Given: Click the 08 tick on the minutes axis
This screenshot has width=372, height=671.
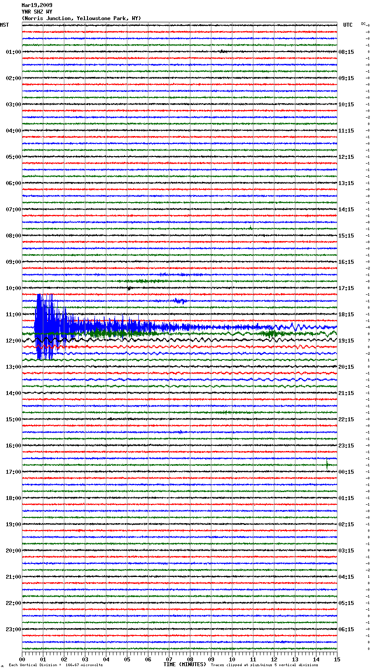Looking at the screenshot, I should click(190, 659).
